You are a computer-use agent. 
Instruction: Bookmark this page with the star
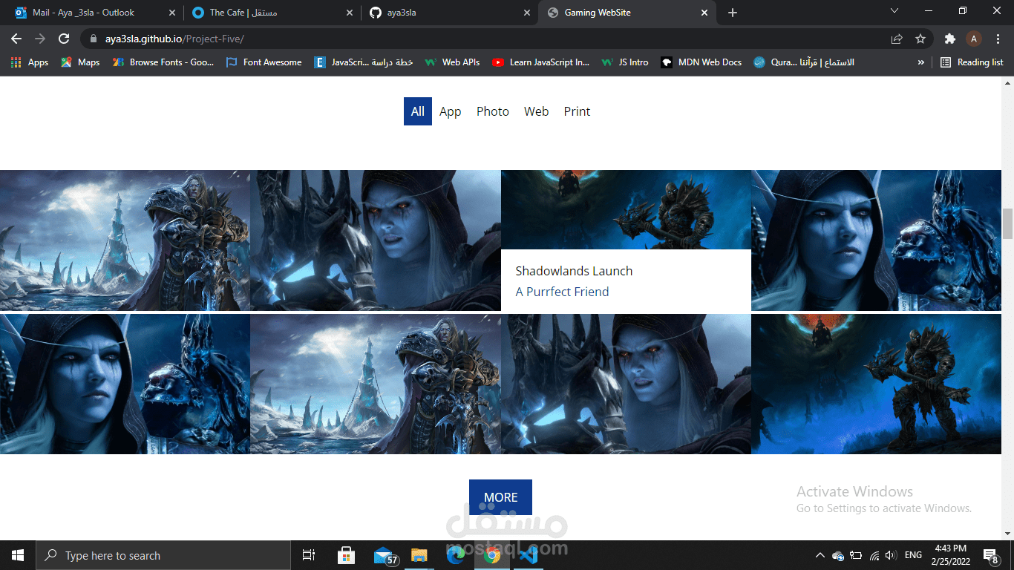(920, 39)
